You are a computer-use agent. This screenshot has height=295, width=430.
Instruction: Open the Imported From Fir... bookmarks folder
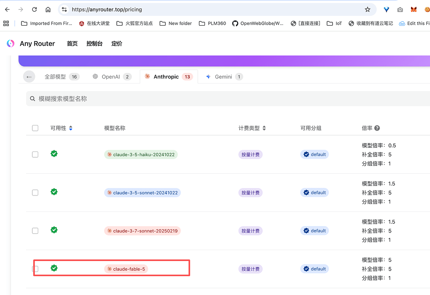point(47,23)
